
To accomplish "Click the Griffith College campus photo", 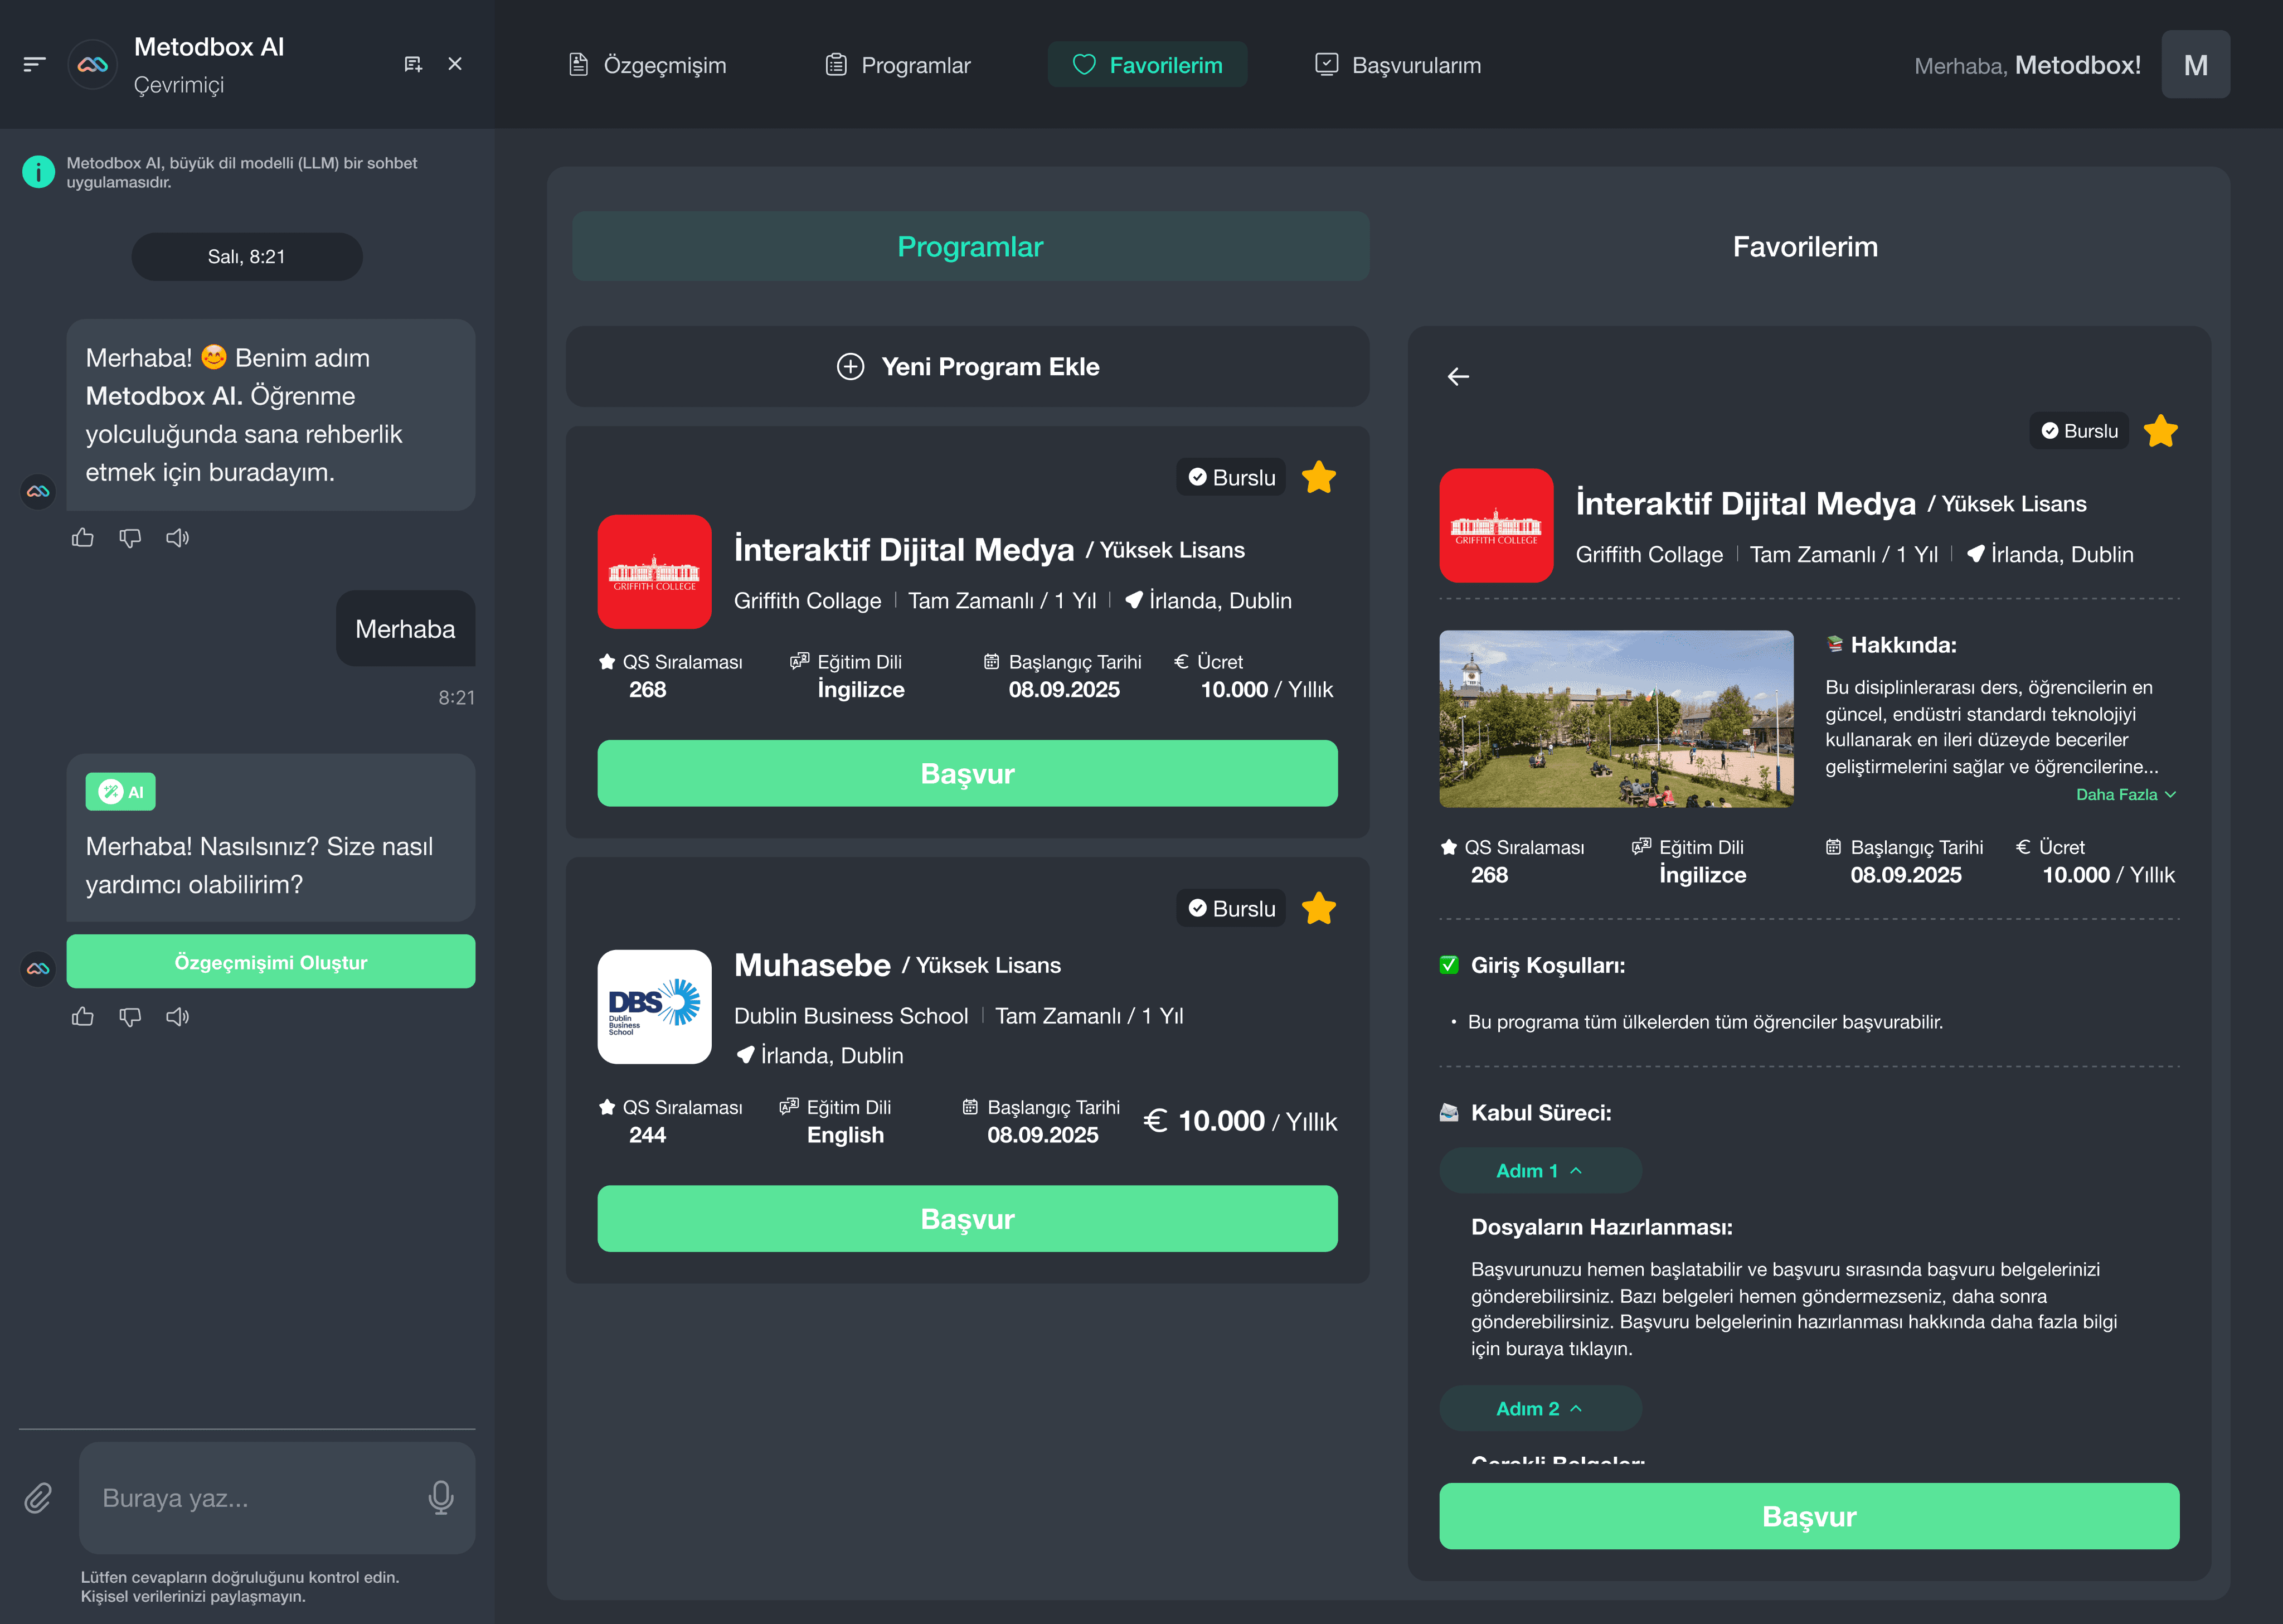I will 1615,719.
